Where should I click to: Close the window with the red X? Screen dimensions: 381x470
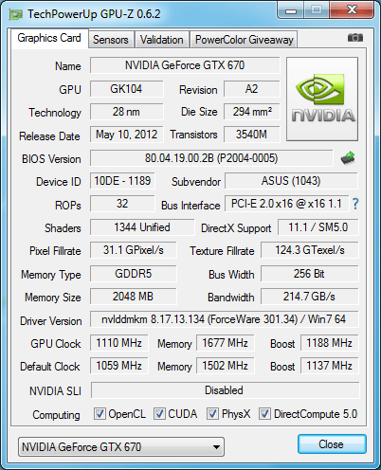click(352, 10)
